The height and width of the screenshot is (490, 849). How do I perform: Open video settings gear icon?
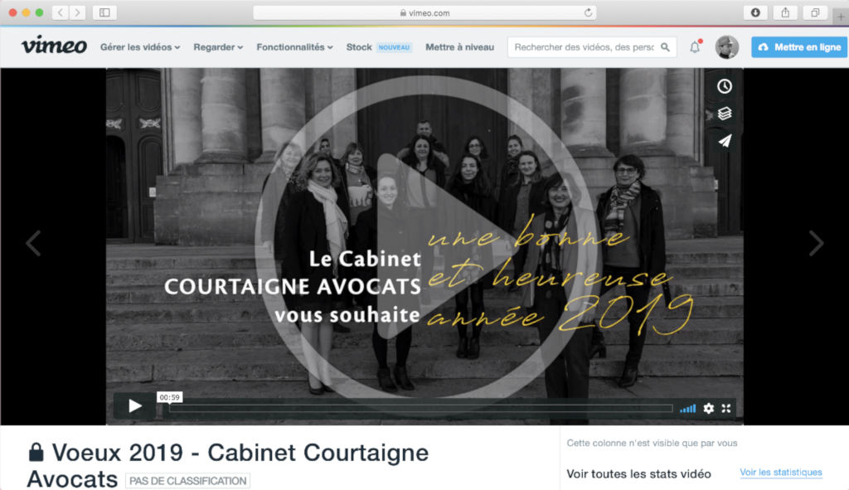point(708,408)
